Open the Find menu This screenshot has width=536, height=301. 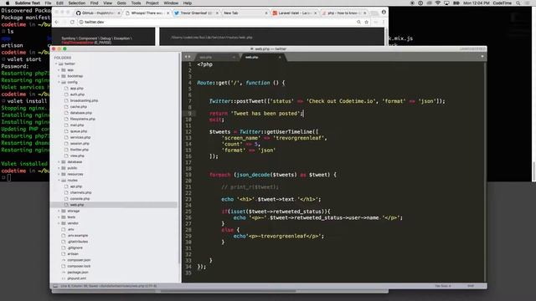(94, 3)
